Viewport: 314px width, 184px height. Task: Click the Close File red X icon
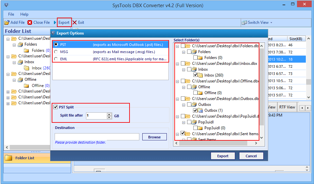(30, 22)
